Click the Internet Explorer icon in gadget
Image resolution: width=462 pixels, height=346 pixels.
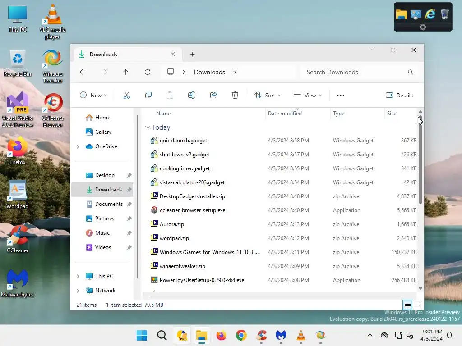pos(430,14)
